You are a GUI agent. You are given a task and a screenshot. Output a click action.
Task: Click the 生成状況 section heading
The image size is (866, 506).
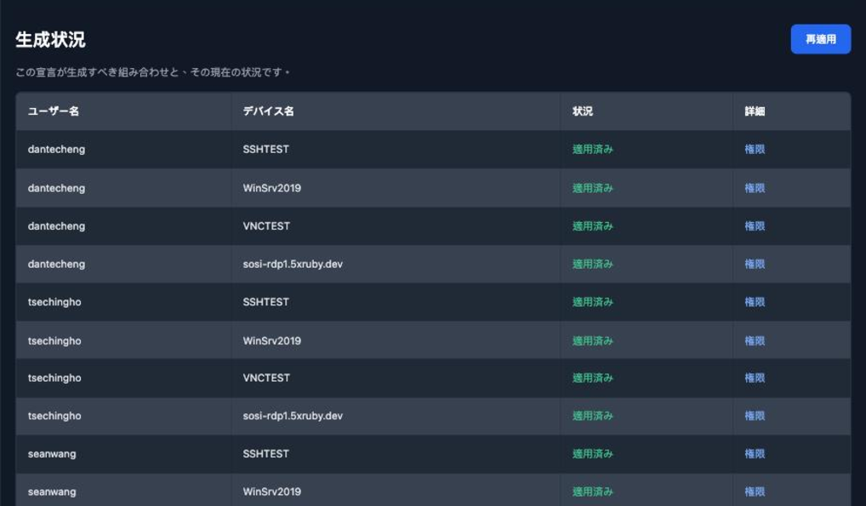point(50,40)
